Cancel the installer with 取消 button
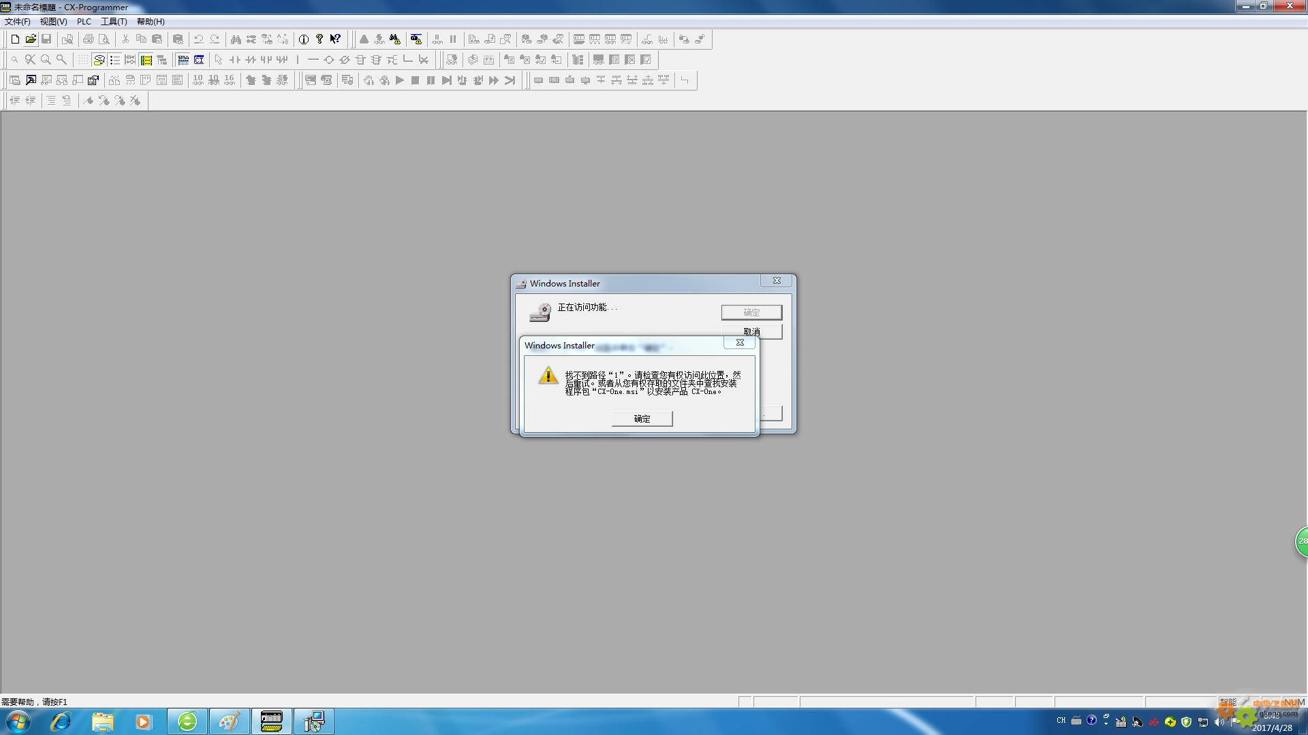Screen dimensions: 1308x735 751,331
